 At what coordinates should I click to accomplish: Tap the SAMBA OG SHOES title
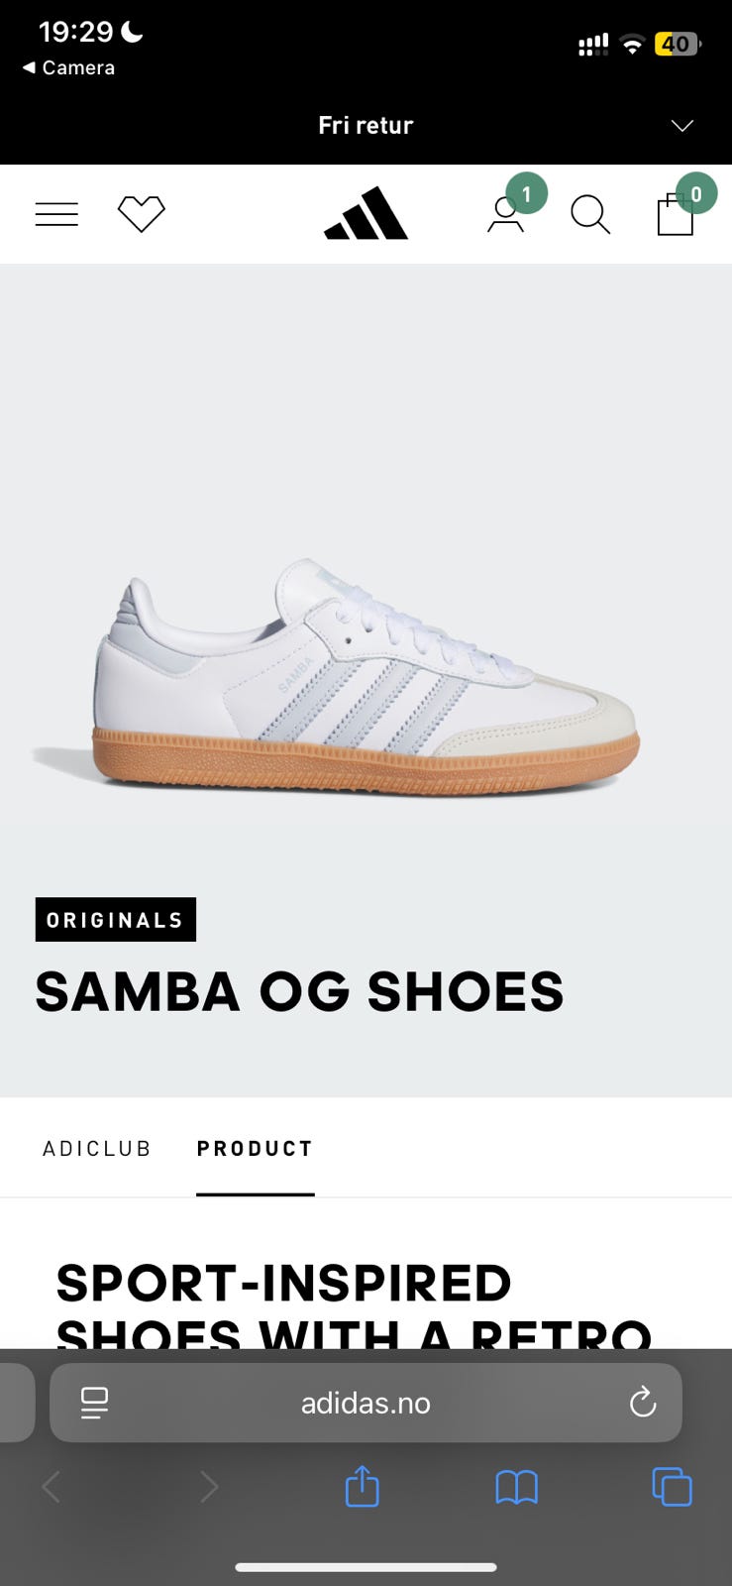pos(299,991)
